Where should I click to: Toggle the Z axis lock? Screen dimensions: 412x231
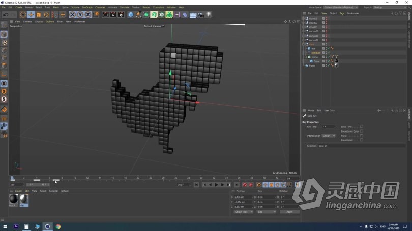[88, 15]
